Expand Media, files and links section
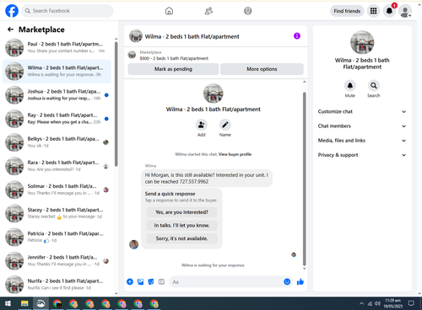This screenshot has height=310, width=422. [362, 141]
